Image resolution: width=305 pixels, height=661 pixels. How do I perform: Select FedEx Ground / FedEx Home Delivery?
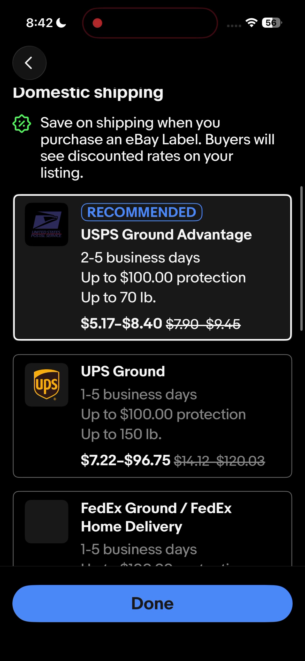click(x=152, y=529)
